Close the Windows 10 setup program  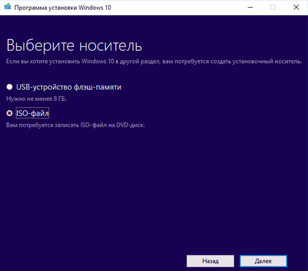tap(296, 8)
